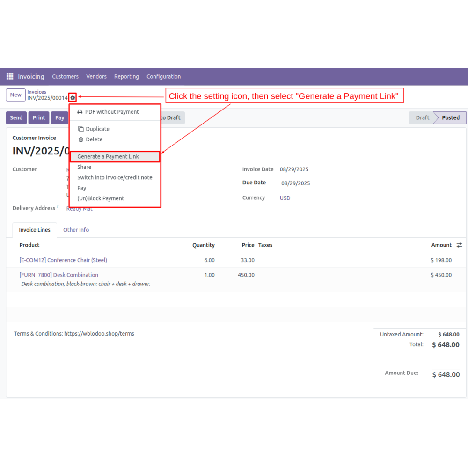Viewport: 468px width, 468px height.
Task: Click the printer icon for PDF without Payment
Action: (x=80, y=112)
